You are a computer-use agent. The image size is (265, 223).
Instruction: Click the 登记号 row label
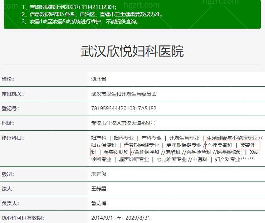(10, 108)
